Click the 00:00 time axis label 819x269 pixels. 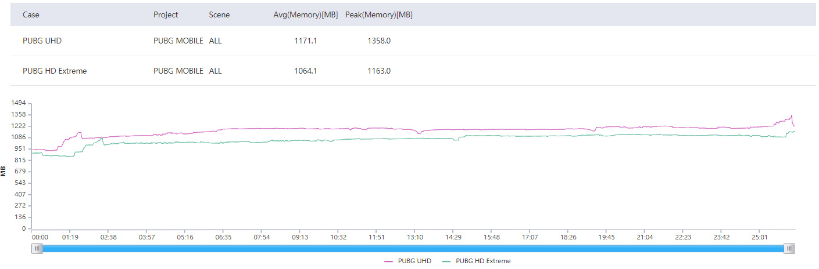pyautogui.click(x=40, y=237)
